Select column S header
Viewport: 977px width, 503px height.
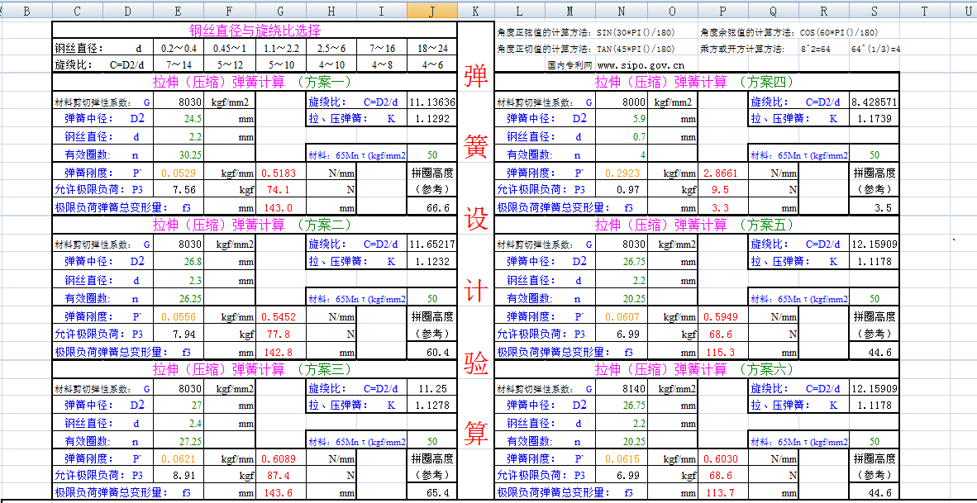875,12
